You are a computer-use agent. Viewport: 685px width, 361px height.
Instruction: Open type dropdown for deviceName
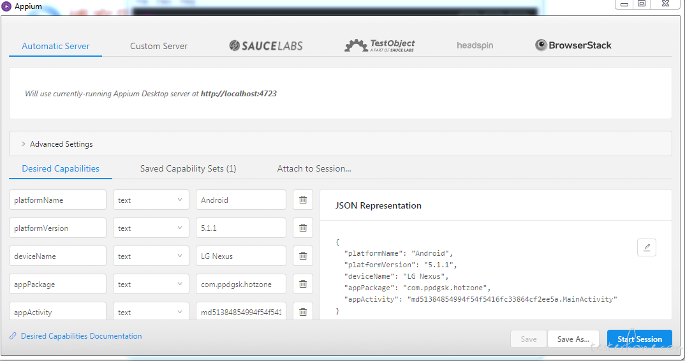pyautogui.click(x=151, y=256)
